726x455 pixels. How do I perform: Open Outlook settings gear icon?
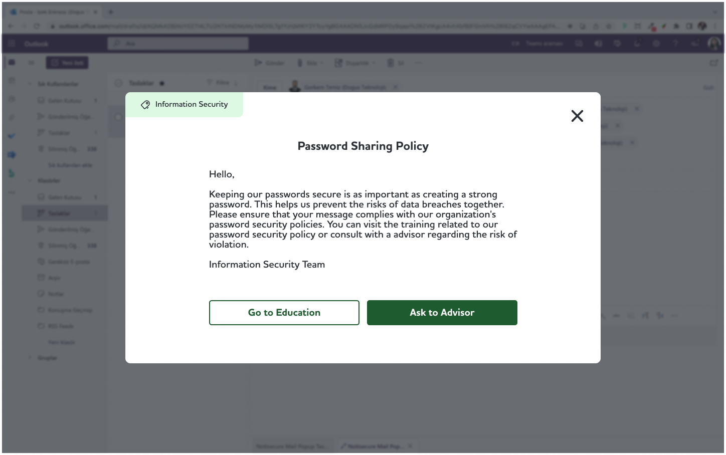tap(656, 44)
